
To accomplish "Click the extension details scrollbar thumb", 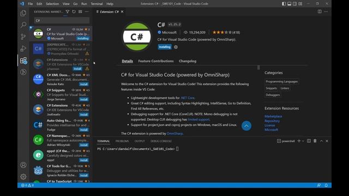I will 258,68.
